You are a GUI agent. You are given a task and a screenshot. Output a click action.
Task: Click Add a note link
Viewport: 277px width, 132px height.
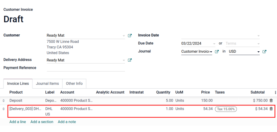pyautogui.click(x=67, y=122)
